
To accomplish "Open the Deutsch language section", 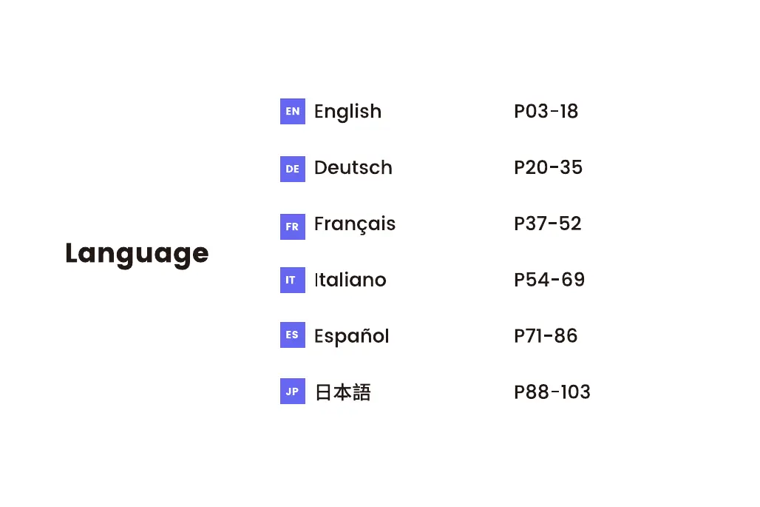I will pyautogui.click(x=353, y=168).
